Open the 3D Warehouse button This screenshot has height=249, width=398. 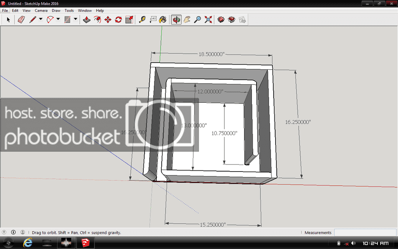(221, 19)
